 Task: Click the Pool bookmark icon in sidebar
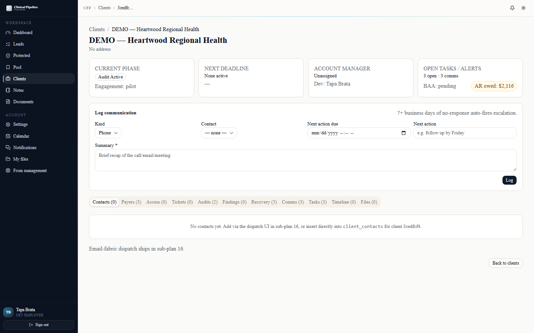(x=8, y=67)
